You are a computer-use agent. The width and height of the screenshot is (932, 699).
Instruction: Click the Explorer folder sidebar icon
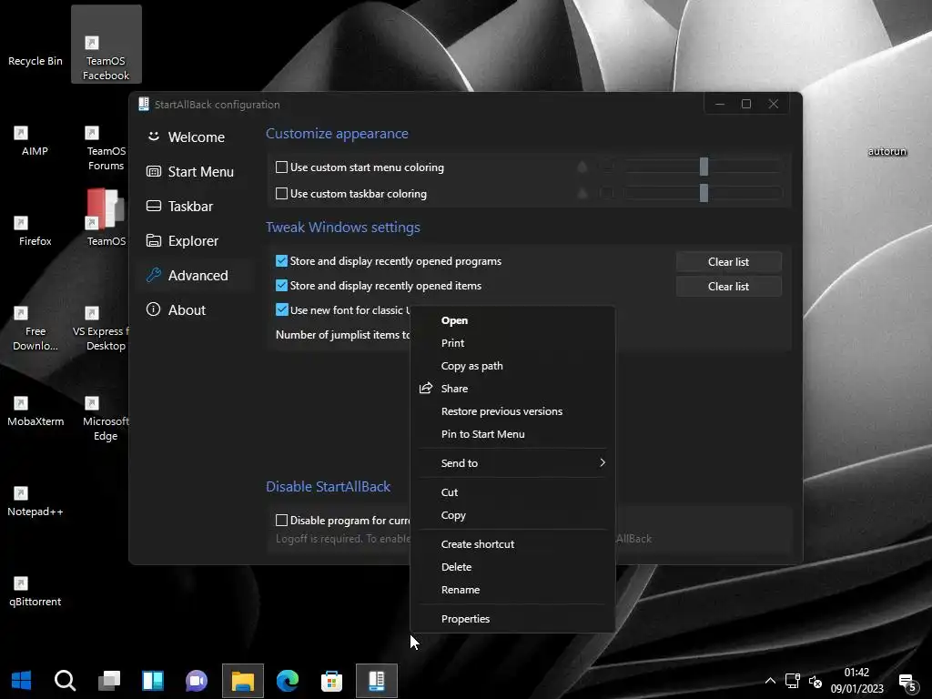pyautogui.click(x=153, y=240)
